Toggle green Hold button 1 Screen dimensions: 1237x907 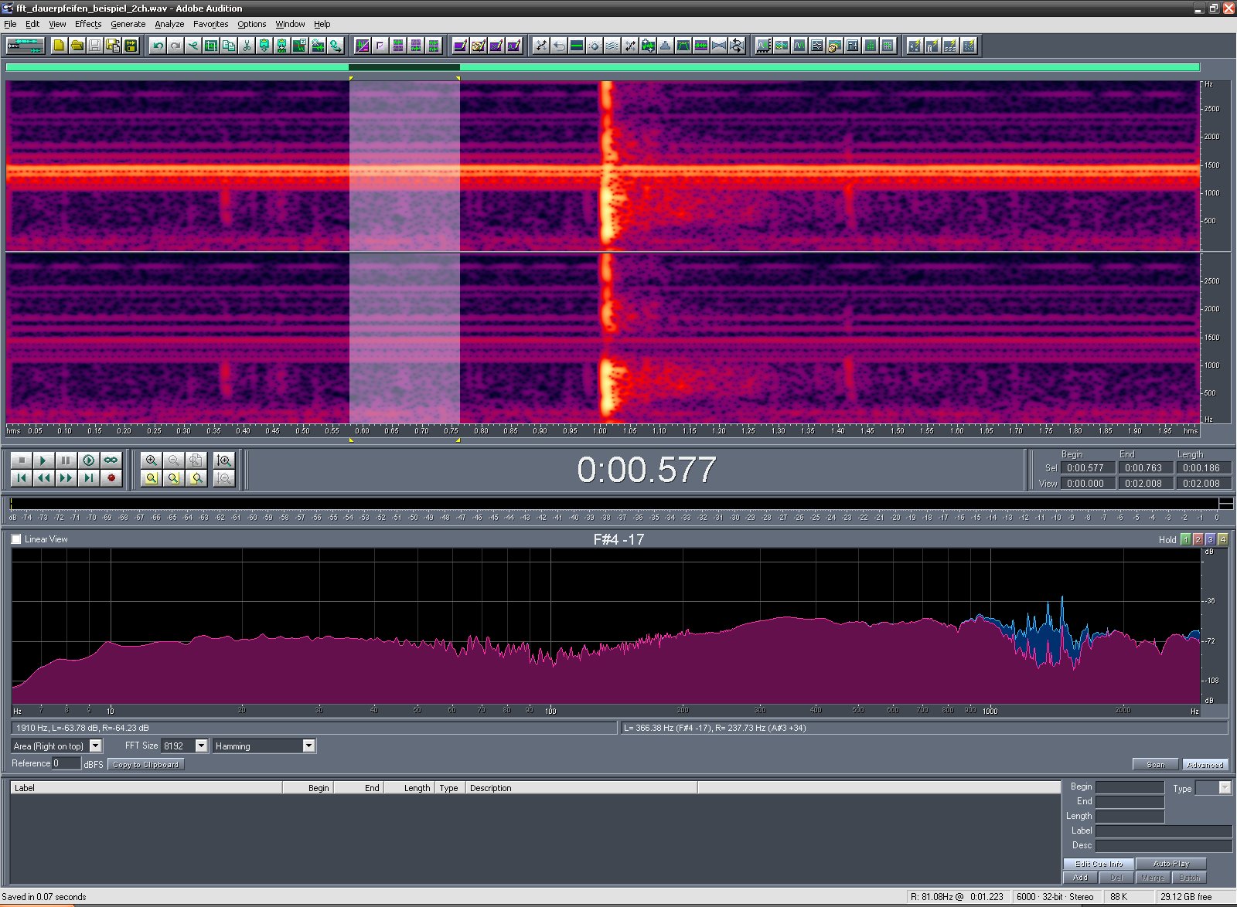click(x=1185, y=540)
